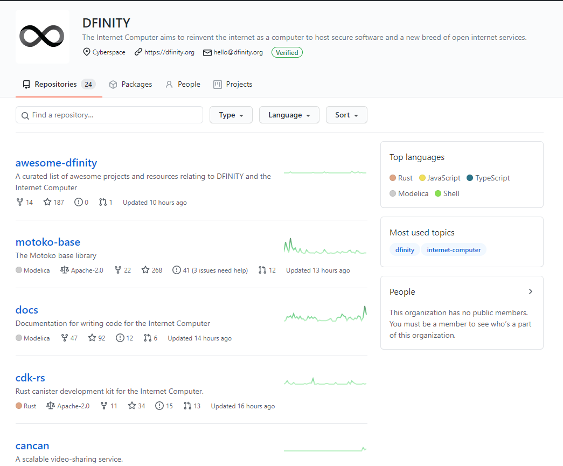This screenshot has width=563, height=466.
Task: Click the pull request icon showing 6
Action: (148, 338)
